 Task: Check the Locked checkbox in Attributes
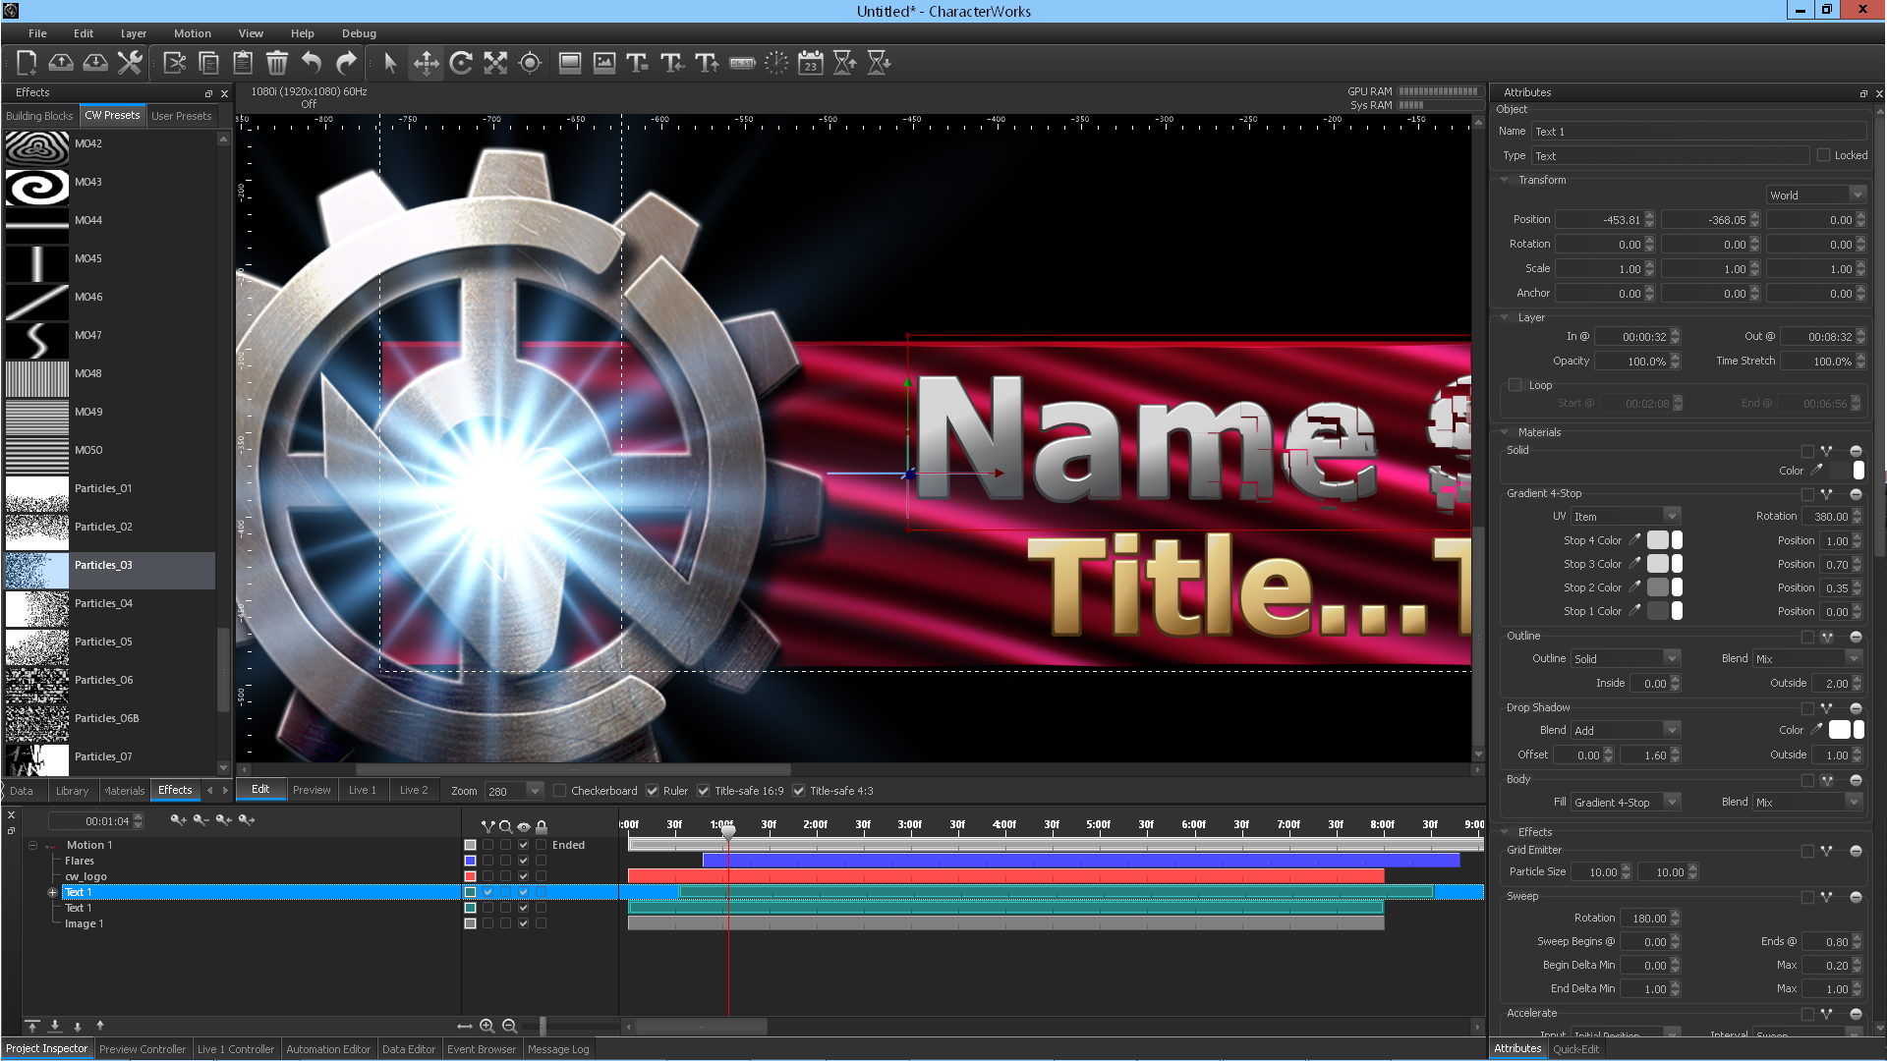click(x=1823, y=155)
